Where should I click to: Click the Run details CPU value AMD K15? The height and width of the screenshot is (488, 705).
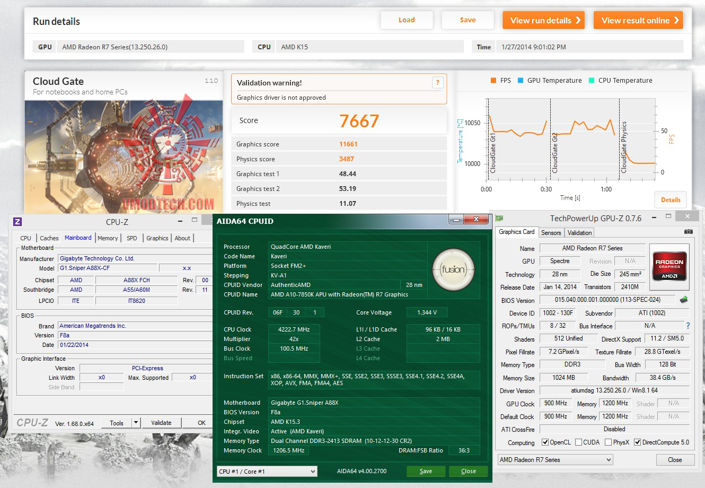pos(294,47)
